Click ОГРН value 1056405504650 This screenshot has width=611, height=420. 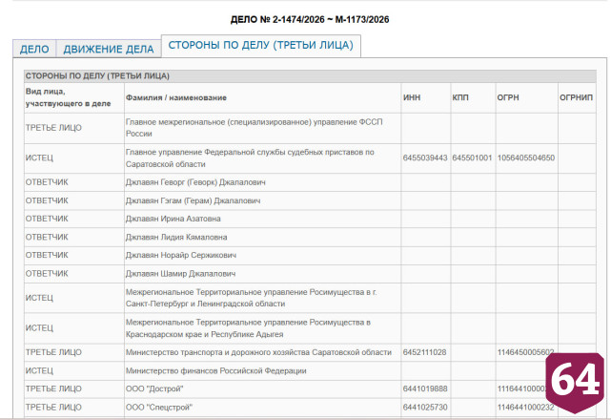click(525, 158)
